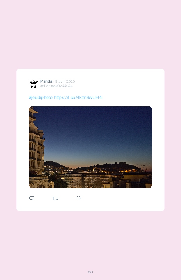
Task: Click the page number 80
Action: [x=90, y=272]
